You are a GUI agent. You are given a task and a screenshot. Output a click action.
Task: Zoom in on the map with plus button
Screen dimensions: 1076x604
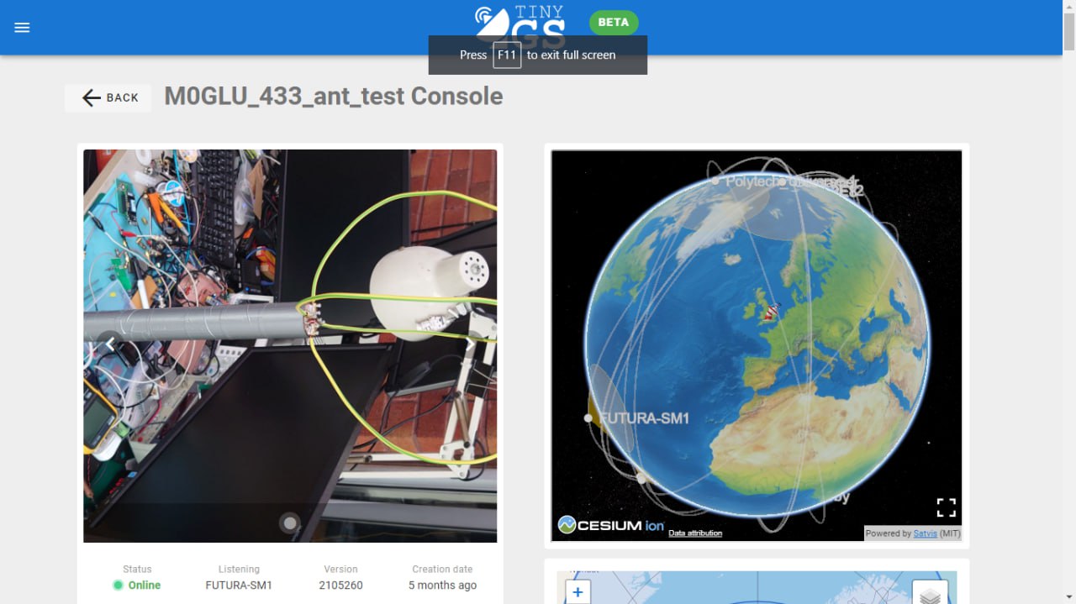(578, 592)
